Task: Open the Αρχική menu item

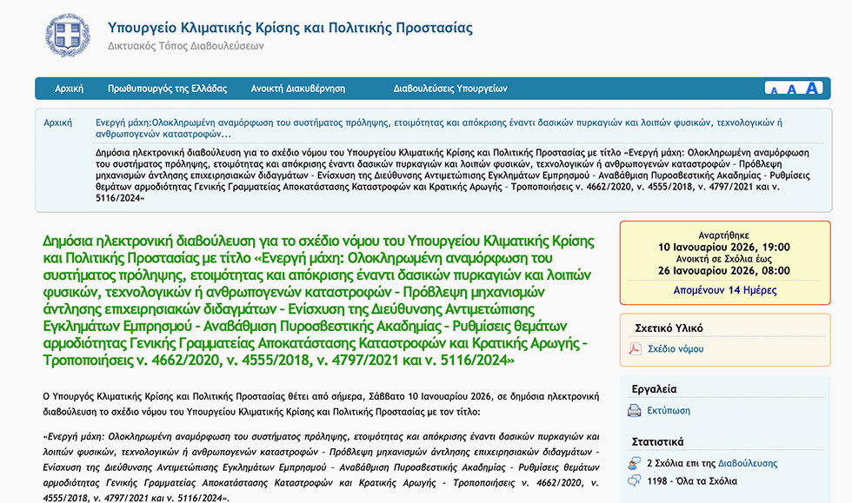Action: click(69, 89)
